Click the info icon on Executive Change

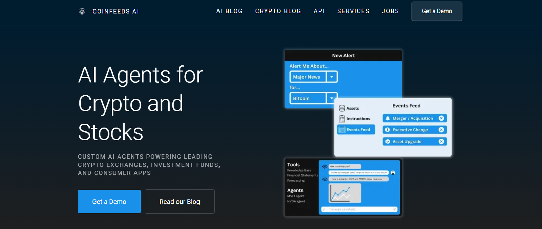coord(388,130)
